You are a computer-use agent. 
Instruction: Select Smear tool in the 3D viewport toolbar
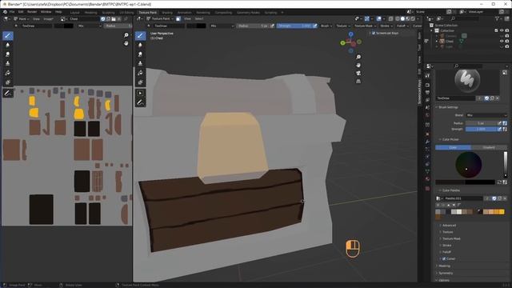(141, 54)
